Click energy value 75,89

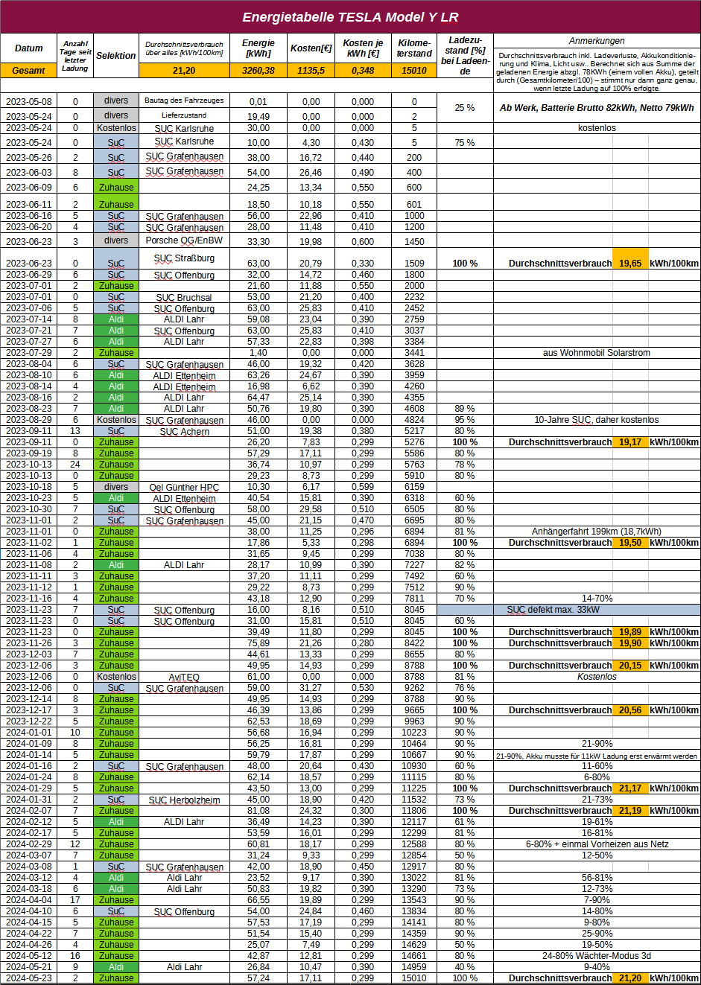pos(258,643)
